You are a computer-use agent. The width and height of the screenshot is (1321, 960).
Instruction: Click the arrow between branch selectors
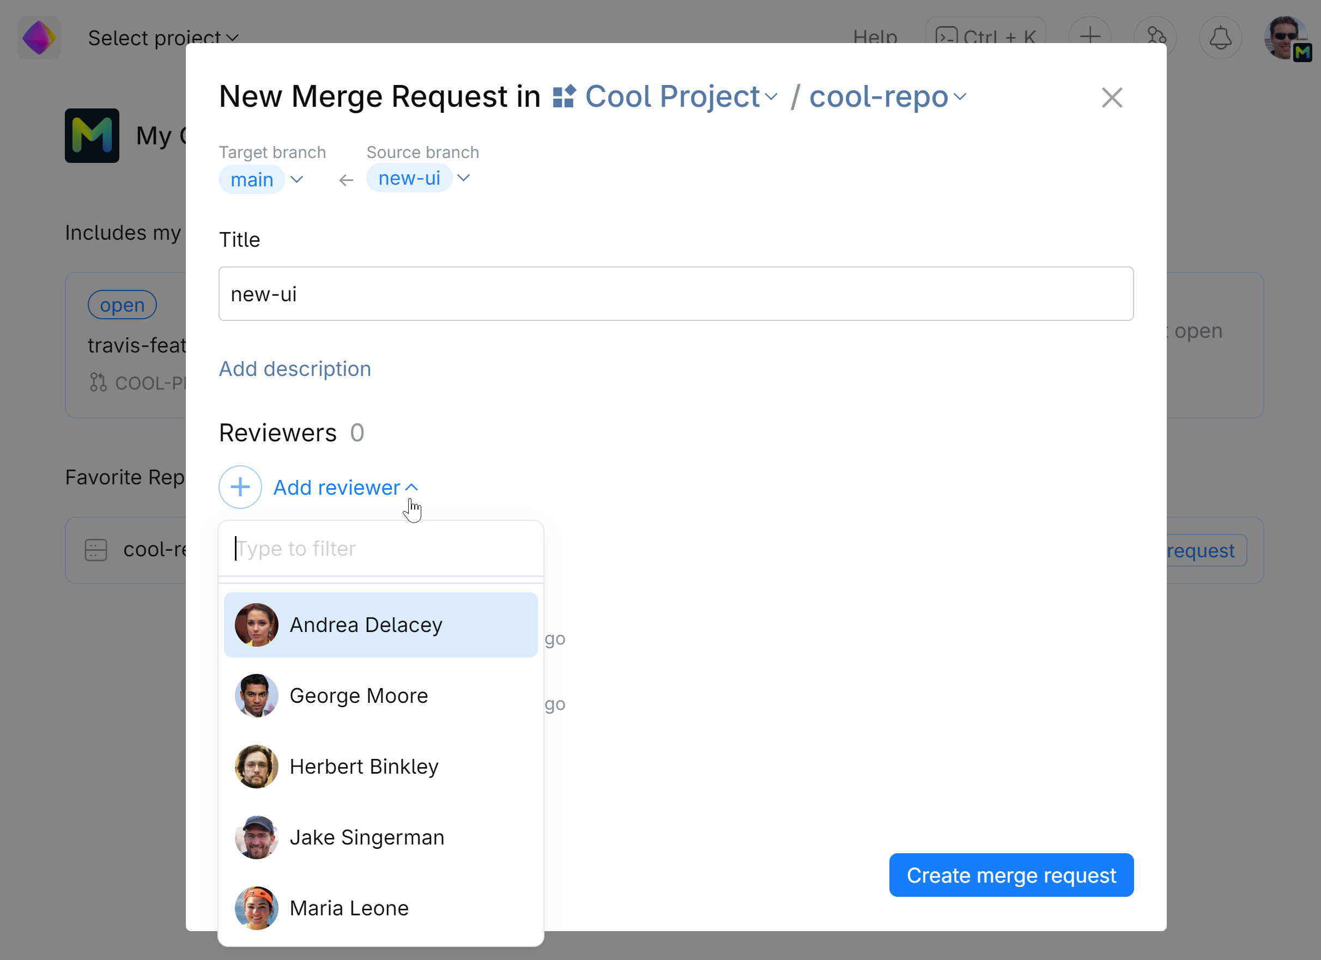pos(346,180)
